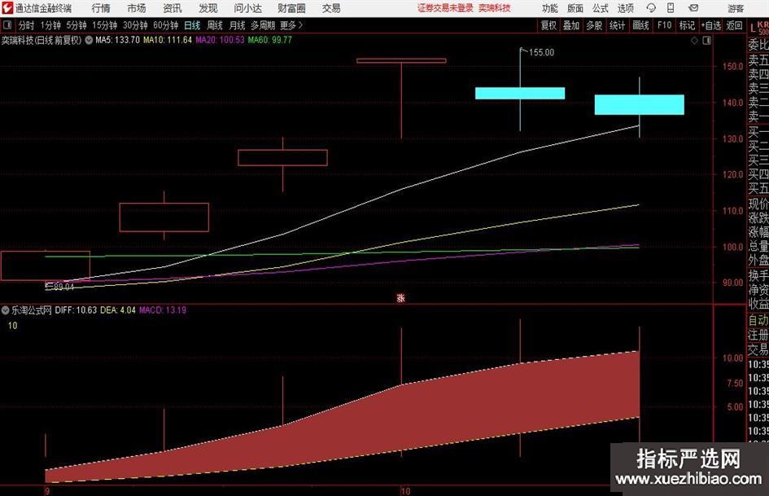Click the MACD: 13.19 value

163,309
